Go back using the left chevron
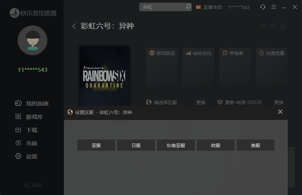This screenshot has width=302, height=195. (74, 26)
